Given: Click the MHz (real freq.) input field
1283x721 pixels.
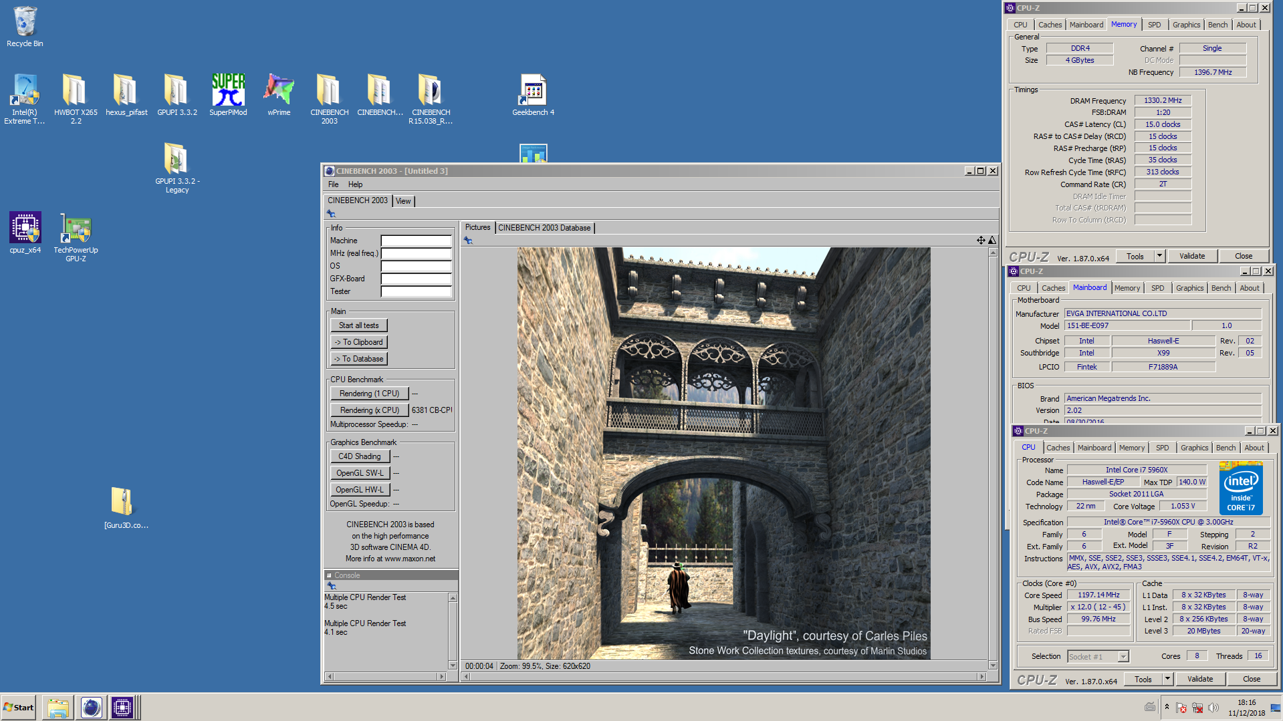Looking at the screenshot, I should coord(416,253).
